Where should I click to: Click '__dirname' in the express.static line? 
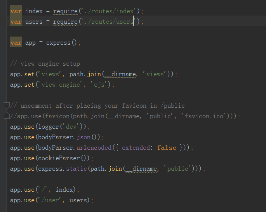click(x=141, y=169)
